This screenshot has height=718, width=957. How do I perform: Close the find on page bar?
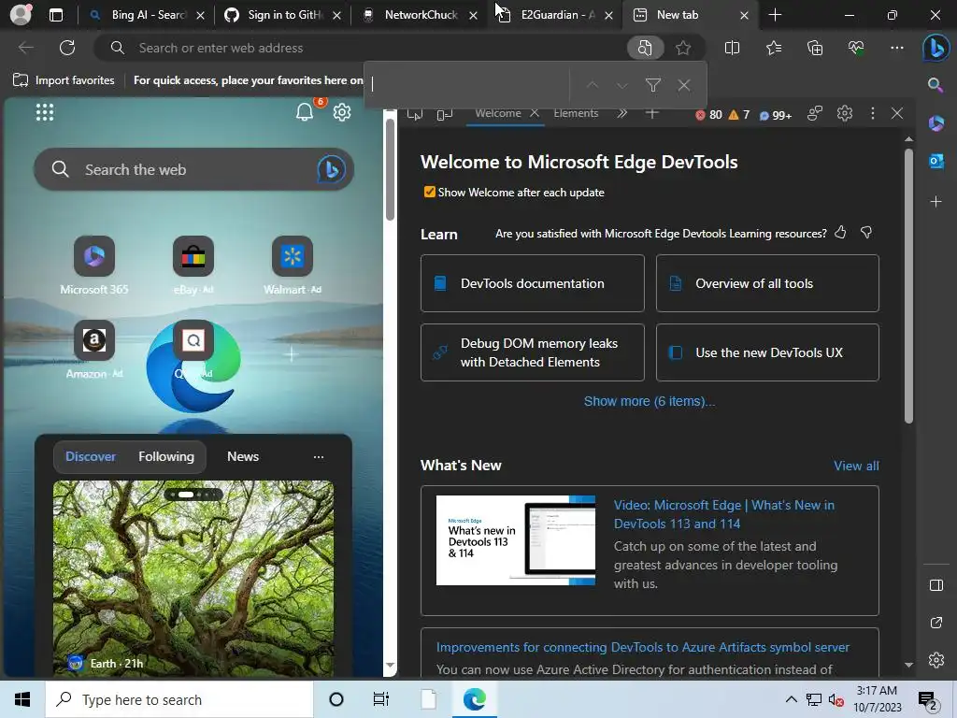(x=683, y=85)
